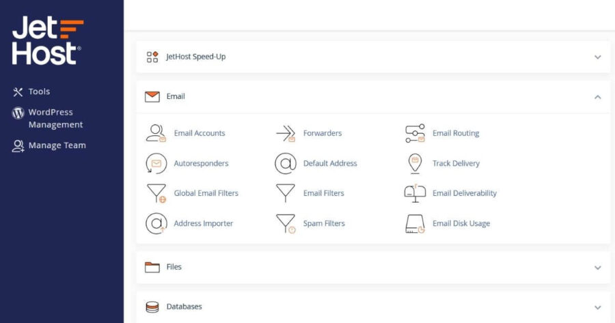Image resolution: width=615 pixels, height=323 pixels.
Task: Open the Email Deliverability mailbox icon
Action: tap(415, 193)
